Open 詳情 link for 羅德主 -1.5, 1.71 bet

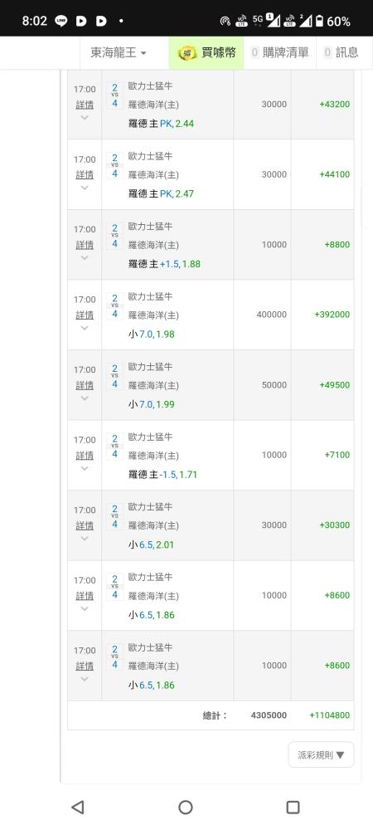coord(85,455)
